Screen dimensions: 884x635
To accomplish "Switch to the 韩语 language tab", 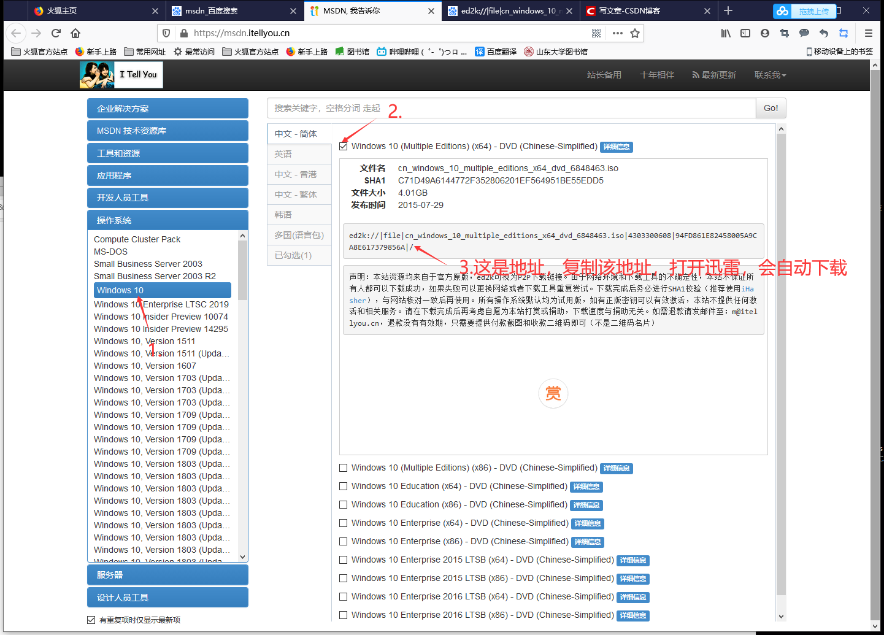I will click(x=299, y=215).
